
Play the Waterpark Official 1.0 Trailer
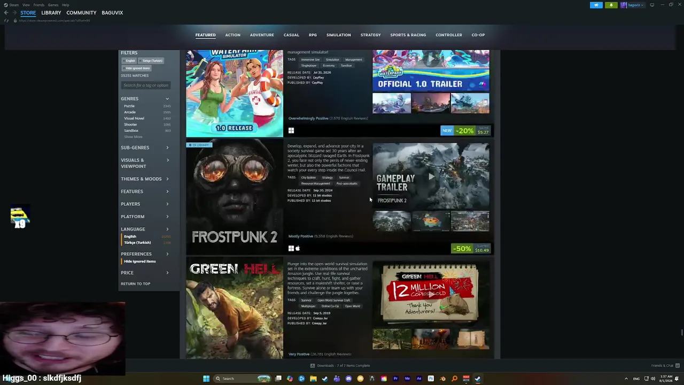pyautogui.click(x=431, y=71)
